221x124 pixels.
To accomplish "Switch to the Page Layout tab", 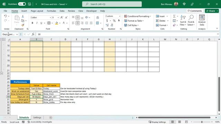I will (37, 11).
